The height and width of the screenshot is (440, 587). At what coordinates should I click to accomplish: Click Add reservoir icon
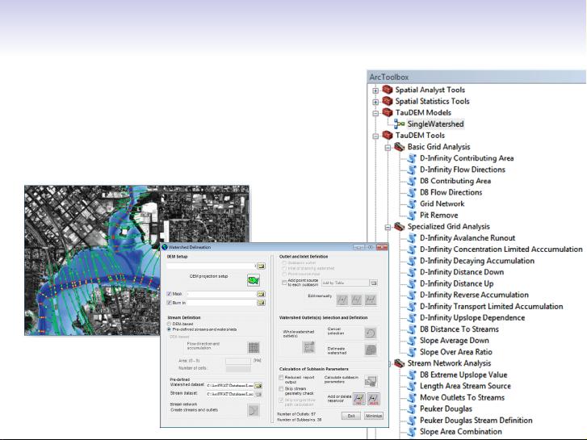point(359,399)
